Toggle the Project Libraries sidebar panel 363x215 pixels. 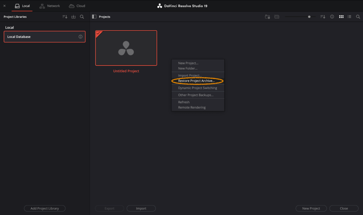[94, 17]
